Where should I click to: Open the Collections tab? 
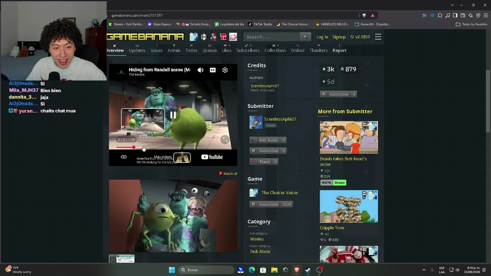(x=275, y=50)
